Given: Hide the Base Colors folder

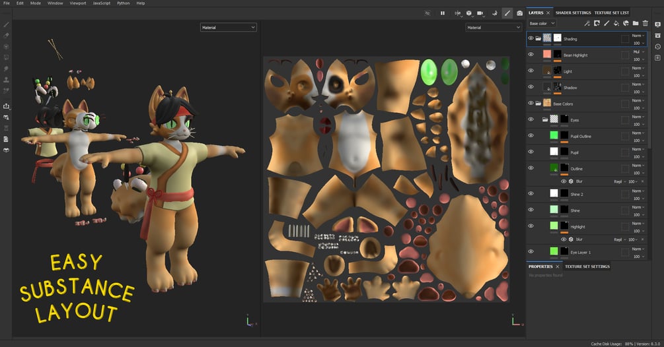Looking at the screenshot, I should [531, 103].
